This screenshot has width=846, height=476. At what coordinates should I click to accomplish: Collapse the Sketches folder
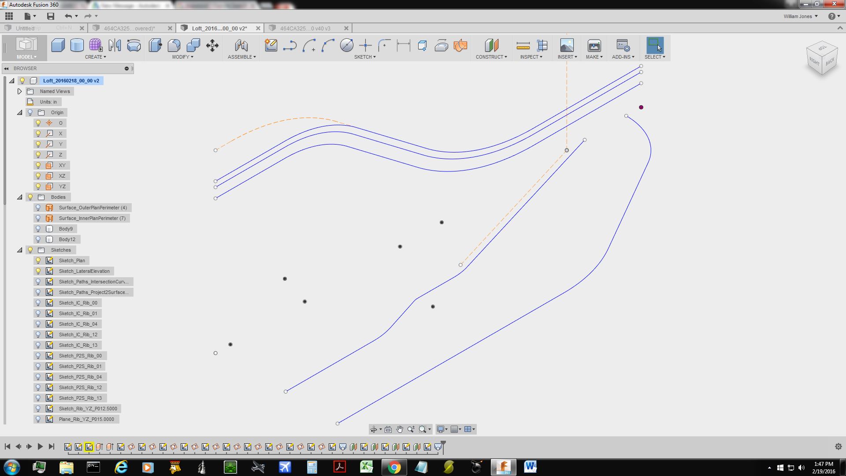(19, 250)
